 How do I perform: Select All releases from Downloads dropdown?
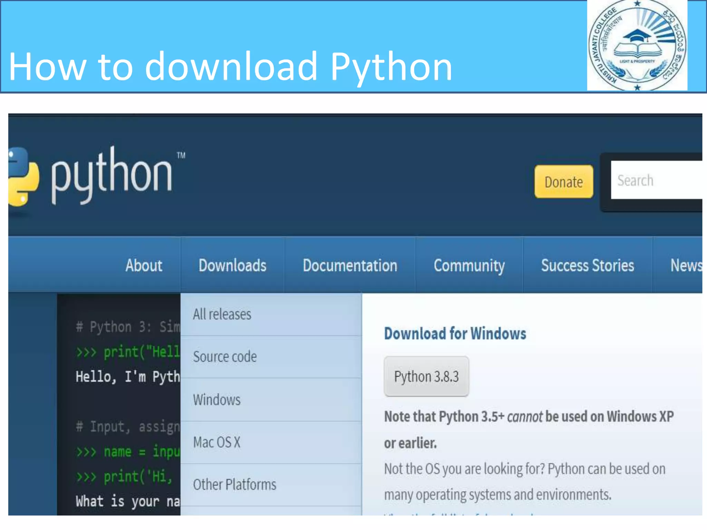click(271, 314)
